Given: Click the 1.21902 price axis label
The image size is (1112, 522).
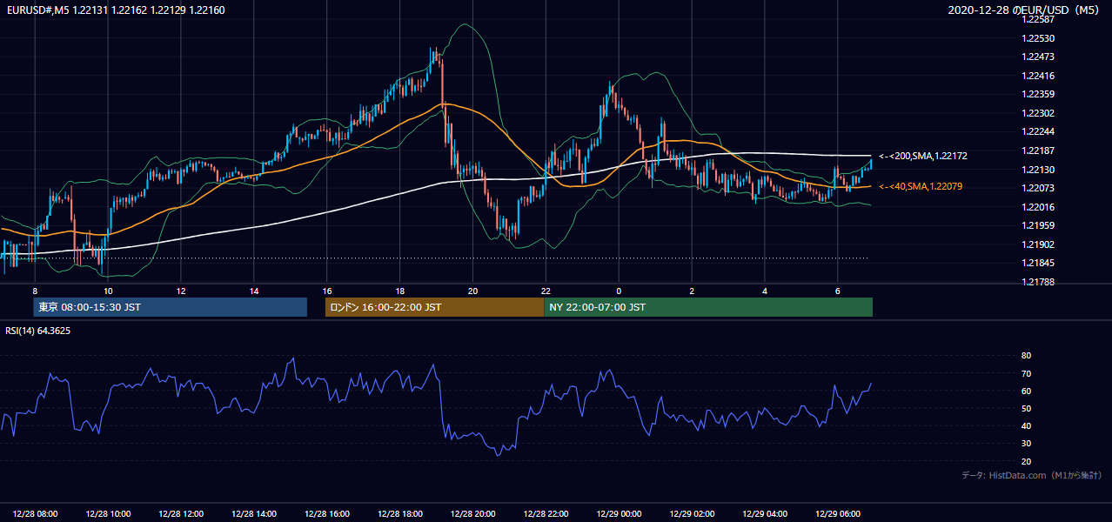Looking at the screenshot, I should point(1039,244).
